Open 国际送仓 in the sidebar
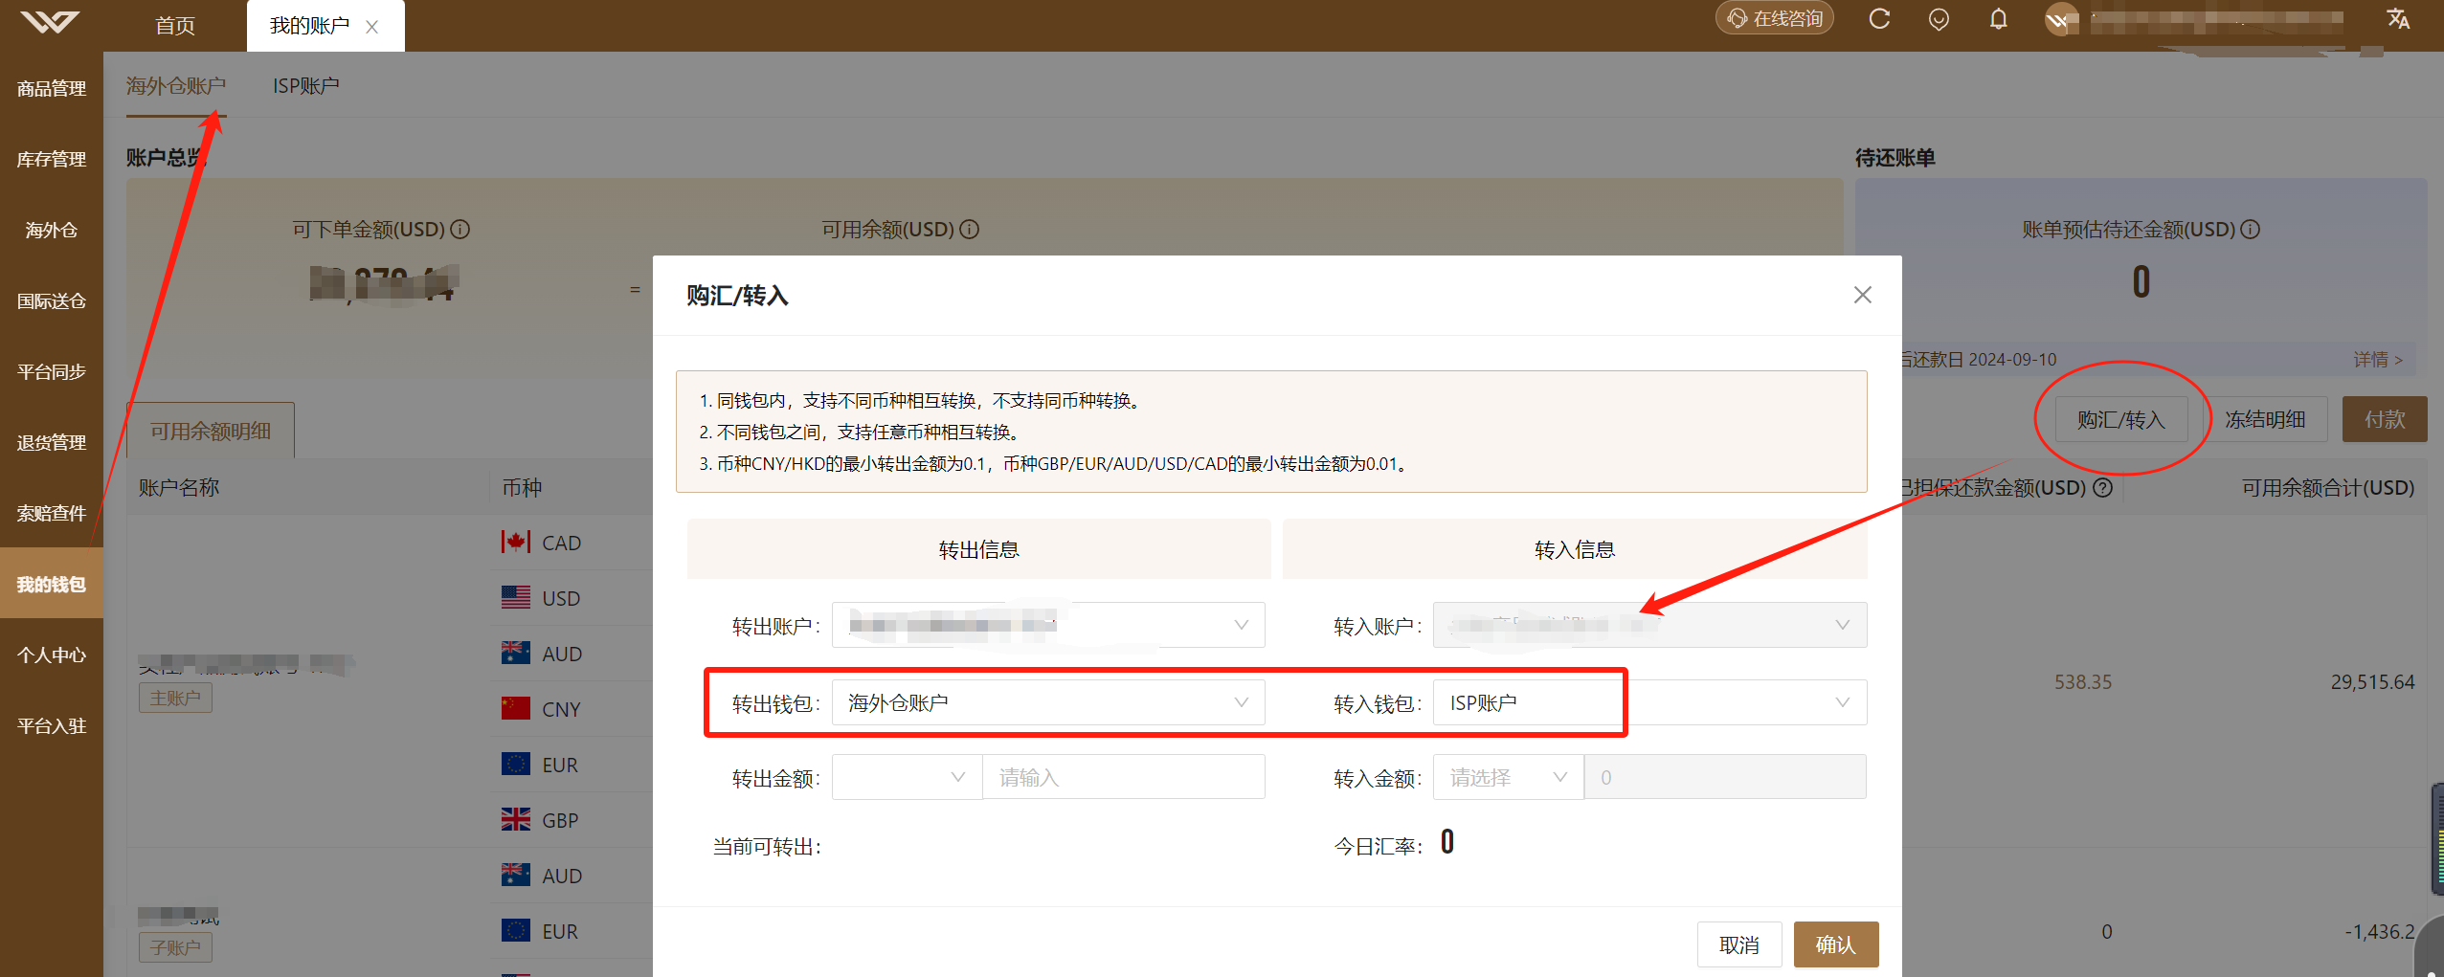This screenshot has height=977, width=2444. [x=52, y=300]
